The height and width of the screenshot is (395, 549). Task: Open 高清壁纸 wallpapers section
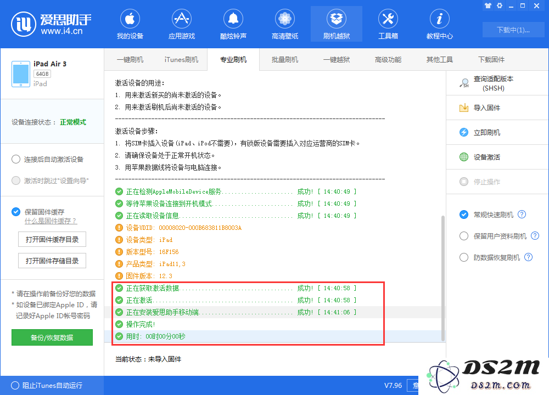click(284, 24)
